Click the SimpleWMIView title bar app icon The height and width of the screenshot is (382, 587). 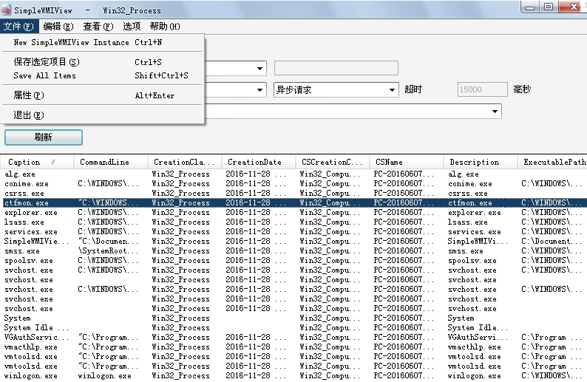(6, 10)
